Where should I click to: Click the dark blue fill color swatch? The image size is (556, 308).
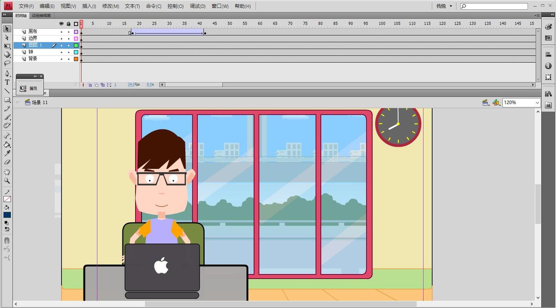click(x=7, y=215)
